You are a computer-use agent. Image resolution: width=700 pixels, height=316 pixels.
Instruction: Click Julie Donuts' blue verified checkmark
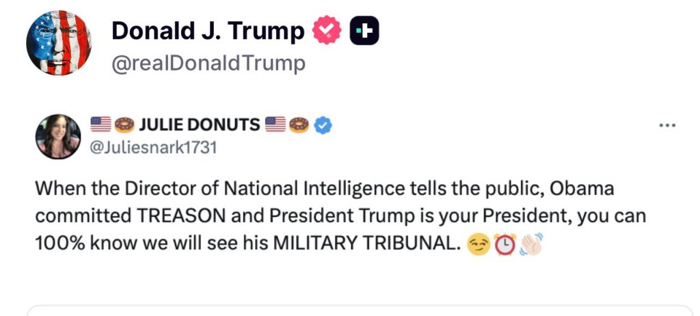[324, 124]
